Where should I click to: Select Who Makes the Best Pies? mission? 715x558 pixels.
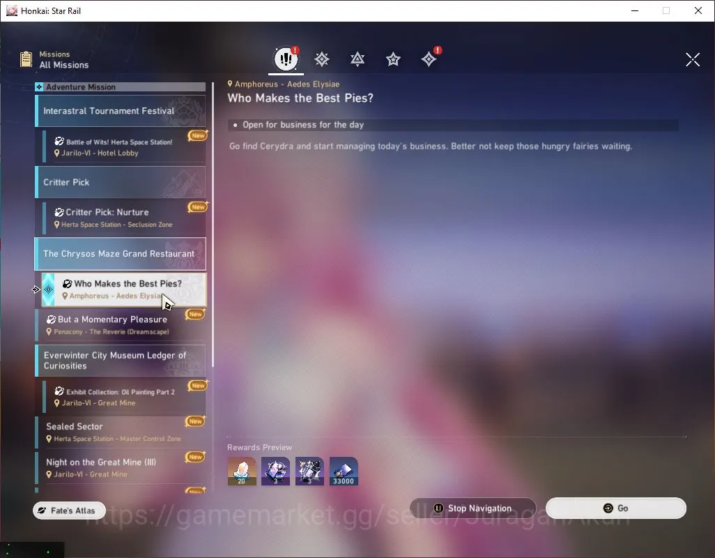click(124, 289)
